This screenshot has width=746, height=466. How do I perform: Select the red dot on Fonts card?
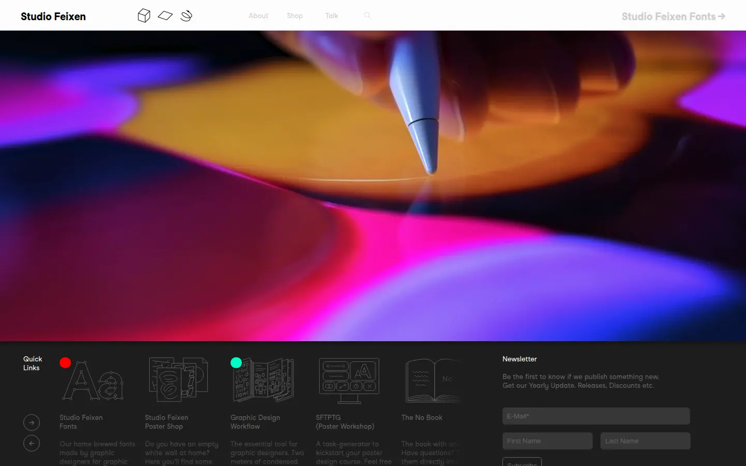click(x=65, y=362)
